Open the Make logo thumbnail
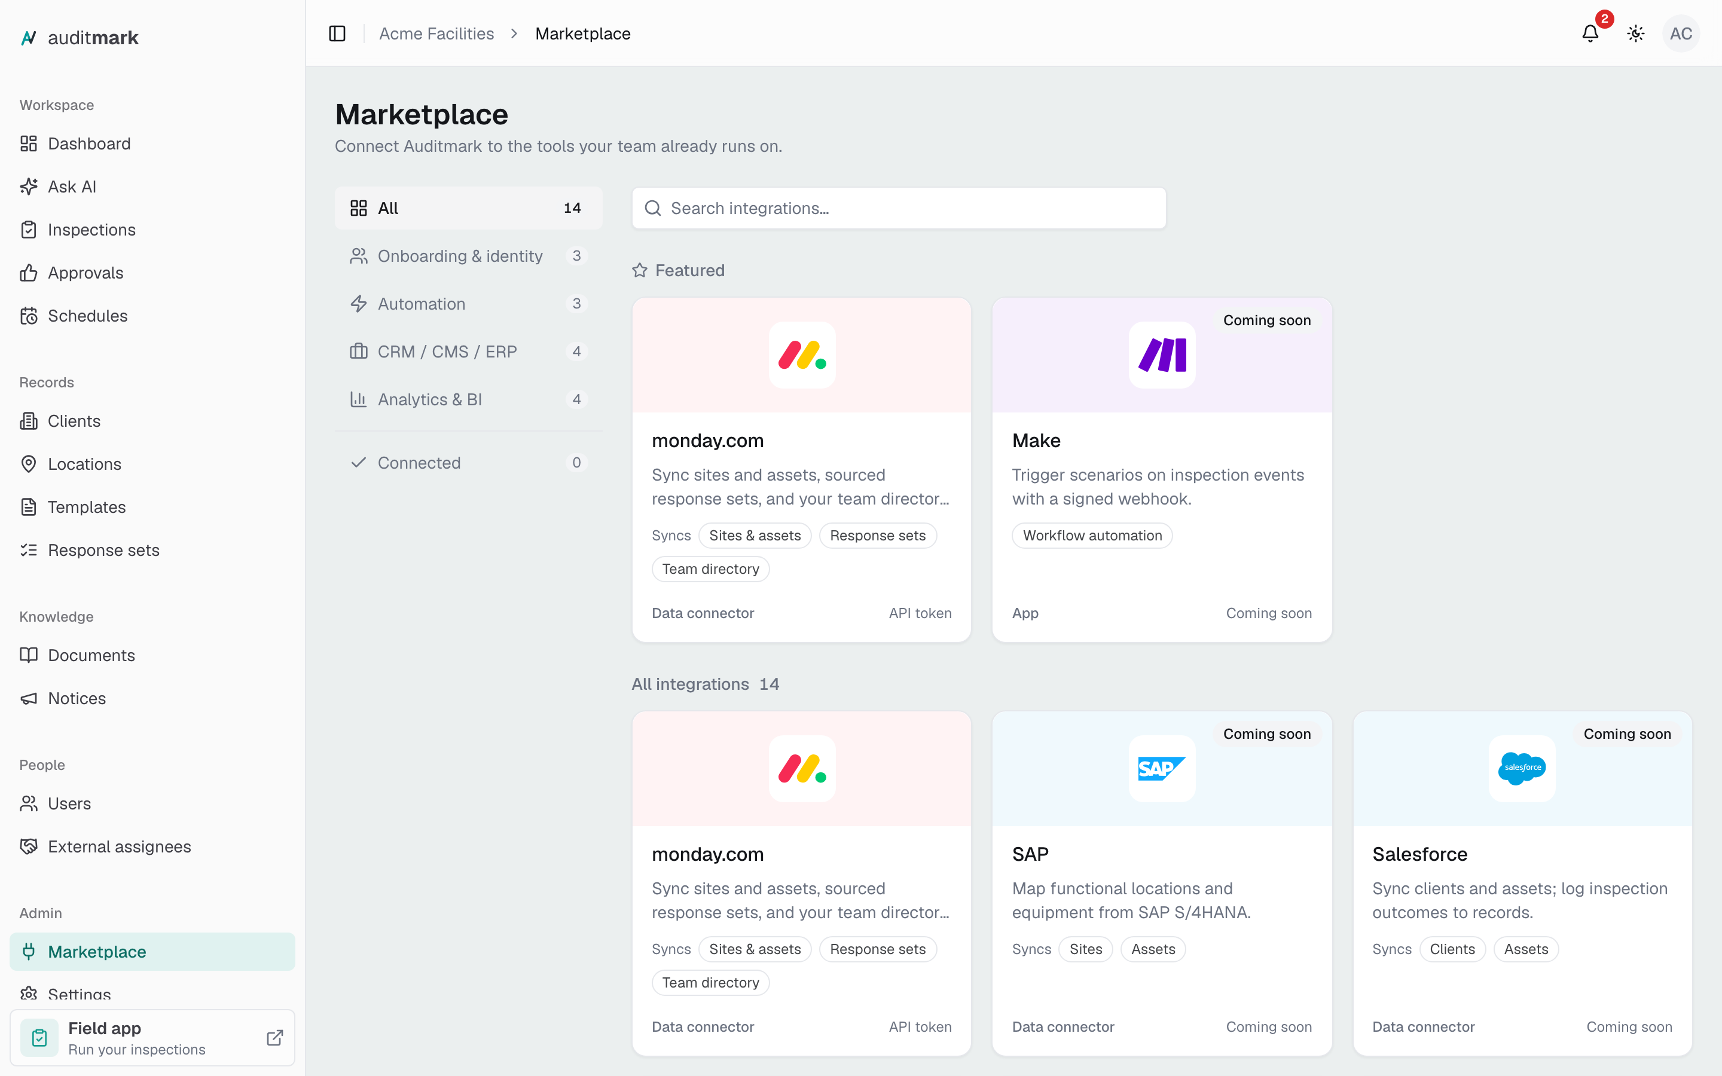This screenshot has width=1722, height=1076. pos(1162,354)
